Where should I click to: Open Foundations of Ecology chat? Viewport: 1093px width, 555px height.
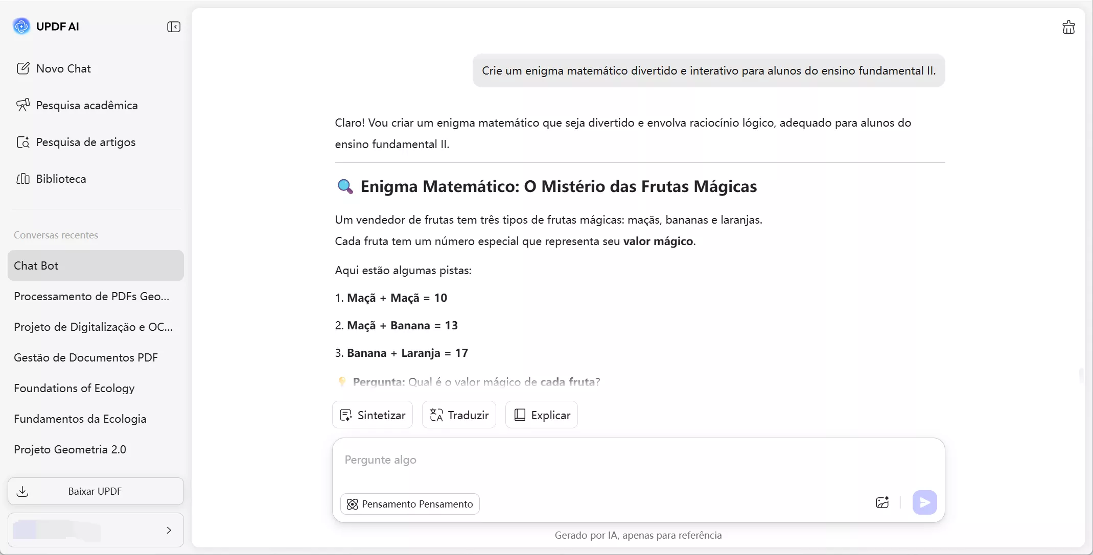click(74, 388)
